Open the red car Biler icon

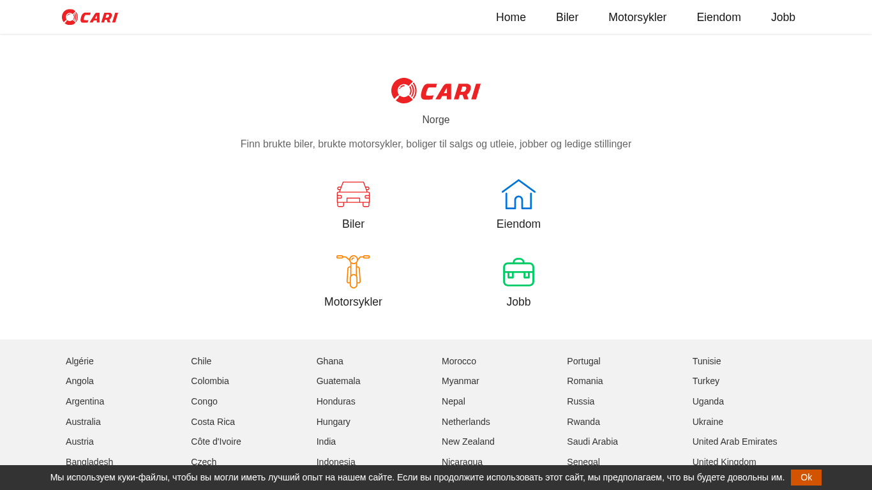click(x=353, y=194)
